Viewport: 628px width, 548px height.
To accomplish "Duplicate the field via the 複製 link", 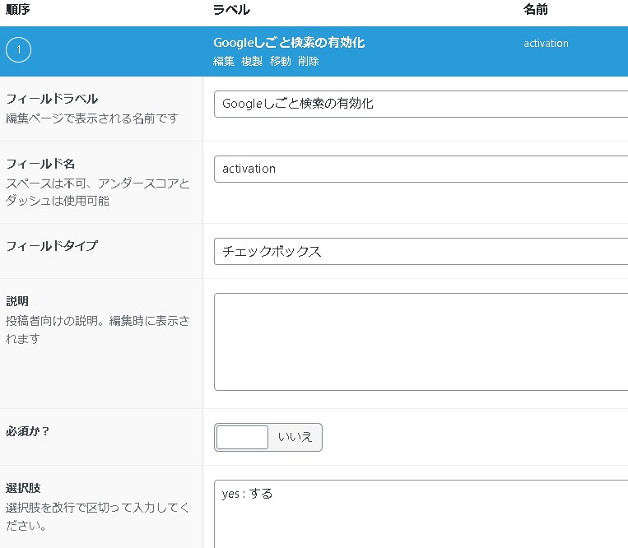I will pyautogui.click(x=252, y=62).
